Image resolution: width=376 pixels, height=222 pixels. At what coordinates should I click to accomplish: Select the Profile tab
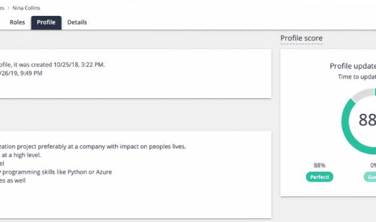46,22
